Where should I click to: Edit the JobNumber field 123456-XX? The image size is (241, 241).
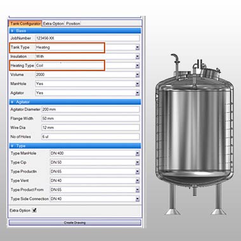coord(88,38)
